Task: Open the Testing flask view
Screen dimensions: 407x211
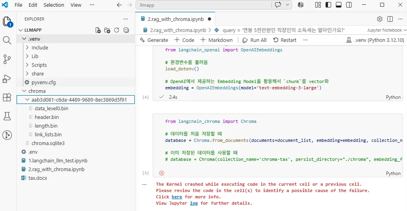Action: (7, 116)
